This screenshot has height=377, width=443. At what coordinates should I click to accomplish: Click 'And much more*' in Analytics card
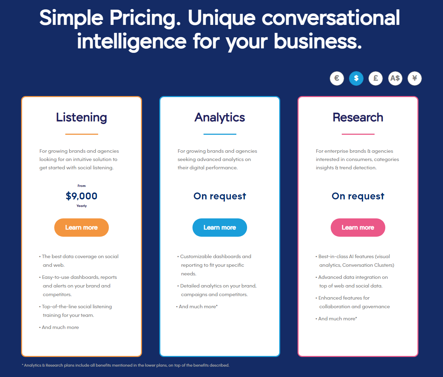(x=198, y=307)
